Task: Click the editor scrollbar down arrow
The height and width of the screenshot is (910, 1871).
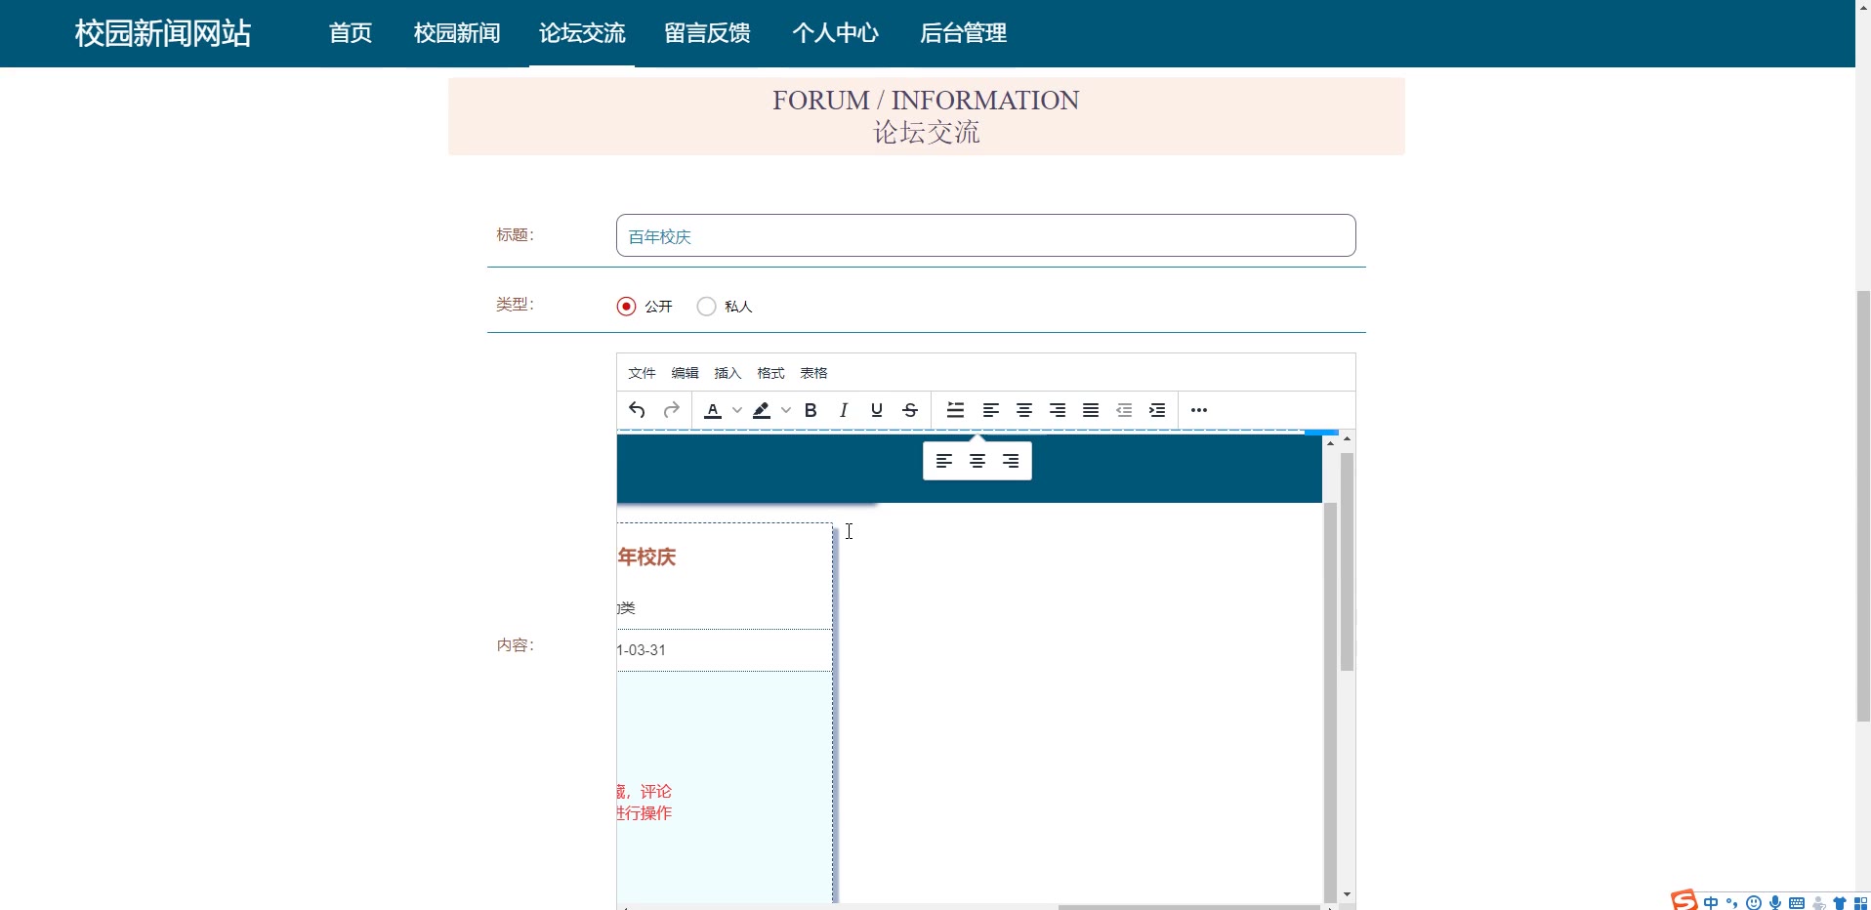Action: (1348, 894)
